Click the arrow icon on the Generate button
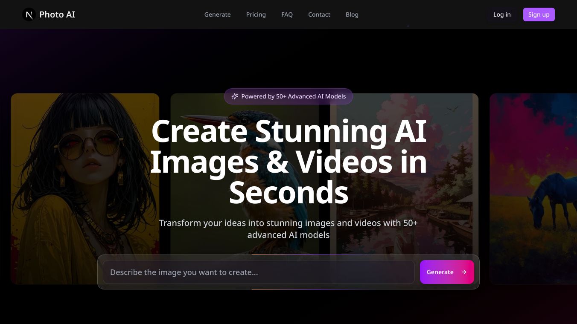The height and width of the screenshot is (324, 577). (x=464, y=272)
